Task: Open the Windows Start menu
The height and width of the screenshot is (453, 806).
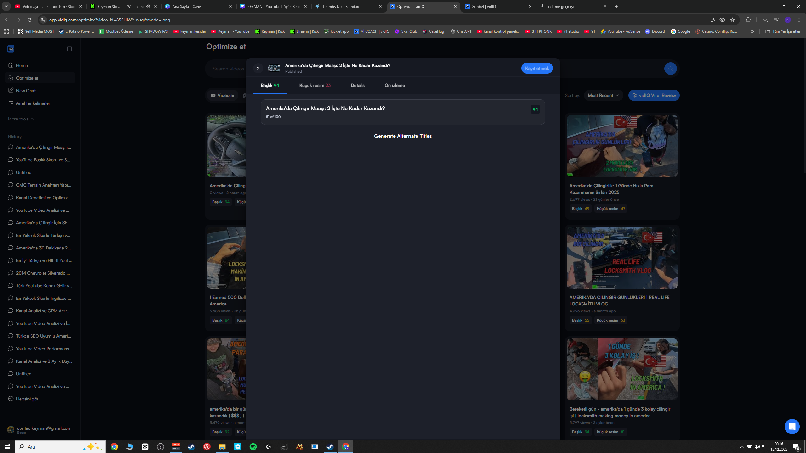Action: pyautogui.click(x=8, y=447)
